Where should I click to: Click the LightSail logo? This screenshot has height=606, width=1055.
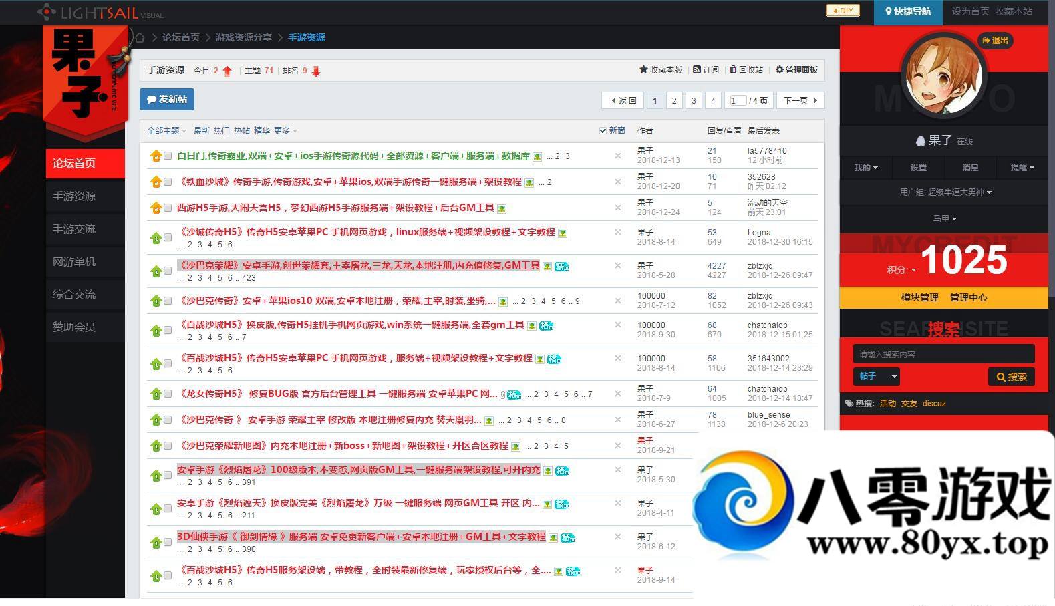pos(100,12)
